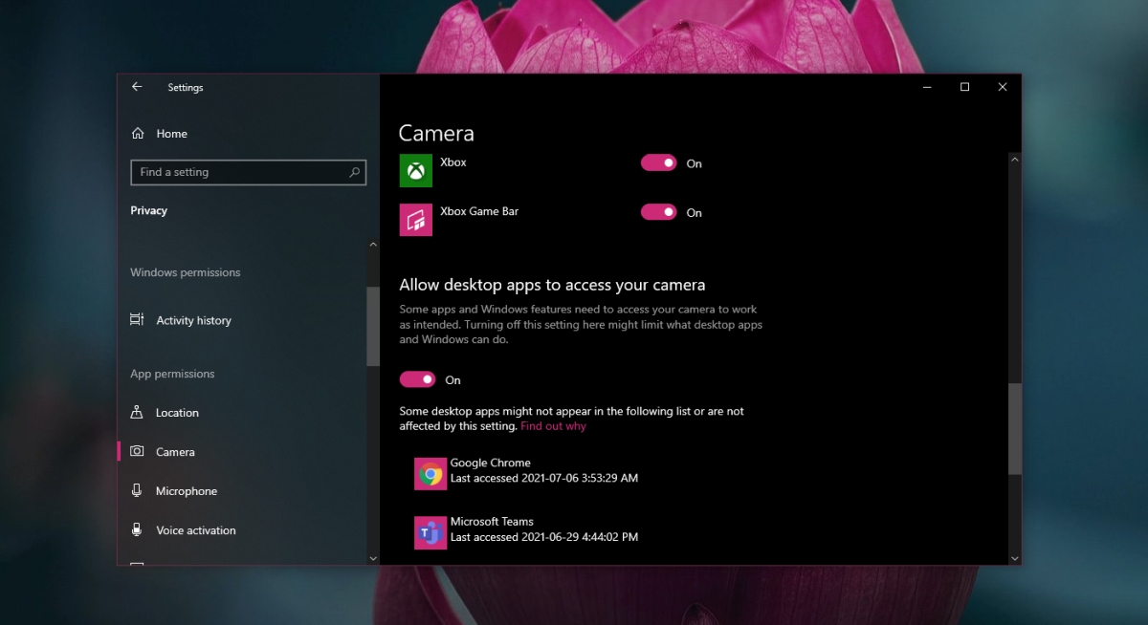This screenshot has height=625, width=1148.
Task: Click the search magnifier icon
Action: click(x=354, y=172)
